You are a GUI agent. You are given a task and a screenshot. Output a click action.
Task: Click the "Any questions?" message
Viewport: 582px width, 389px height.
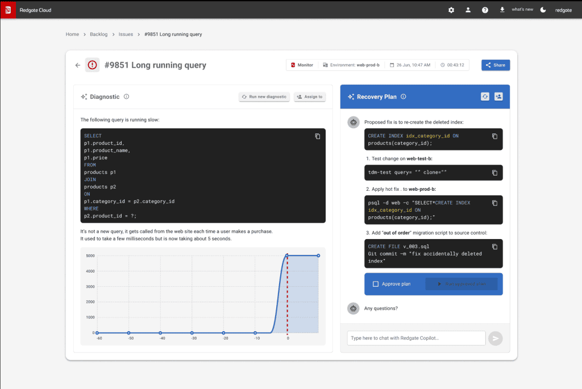pyautogui.click(x=381, y=308)
